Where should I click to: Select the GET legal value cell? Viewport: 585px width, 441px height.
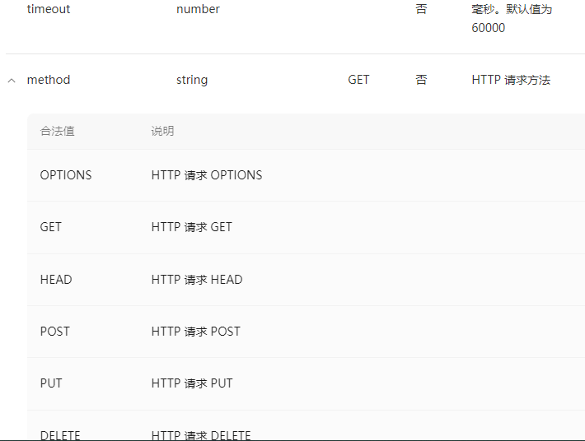click(x=51, y=227)
